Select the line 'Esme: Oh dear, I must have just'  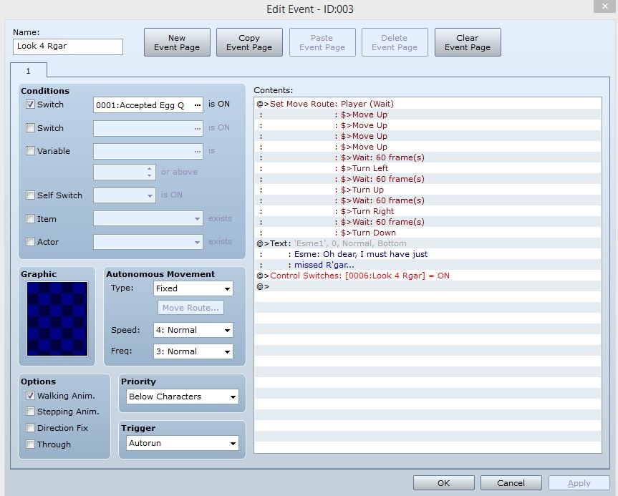(x=428, y=254)
